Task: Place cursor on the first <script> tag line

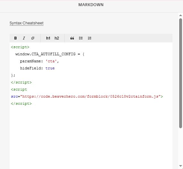Action: pyautogui.click(x=20, y=47)
